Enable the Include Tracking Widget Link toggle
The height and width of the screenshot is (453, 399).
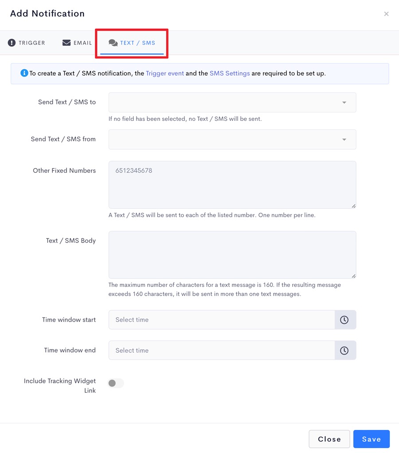116,383
